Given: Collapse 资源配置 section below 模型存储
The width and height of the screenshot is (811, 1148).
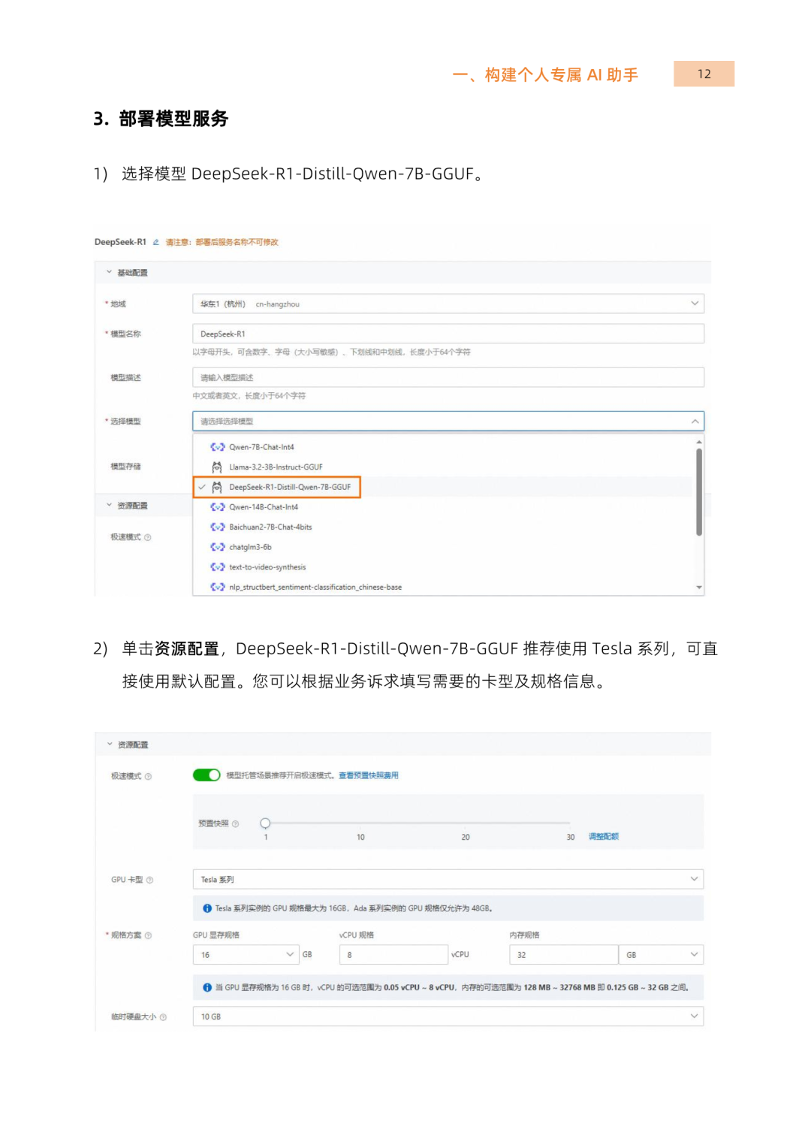Looking at the screenshot, I should pyautogui.click(x=109, y=506).
